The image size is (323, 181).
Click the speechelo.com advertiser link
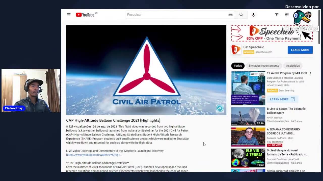(x=264, y=52)
